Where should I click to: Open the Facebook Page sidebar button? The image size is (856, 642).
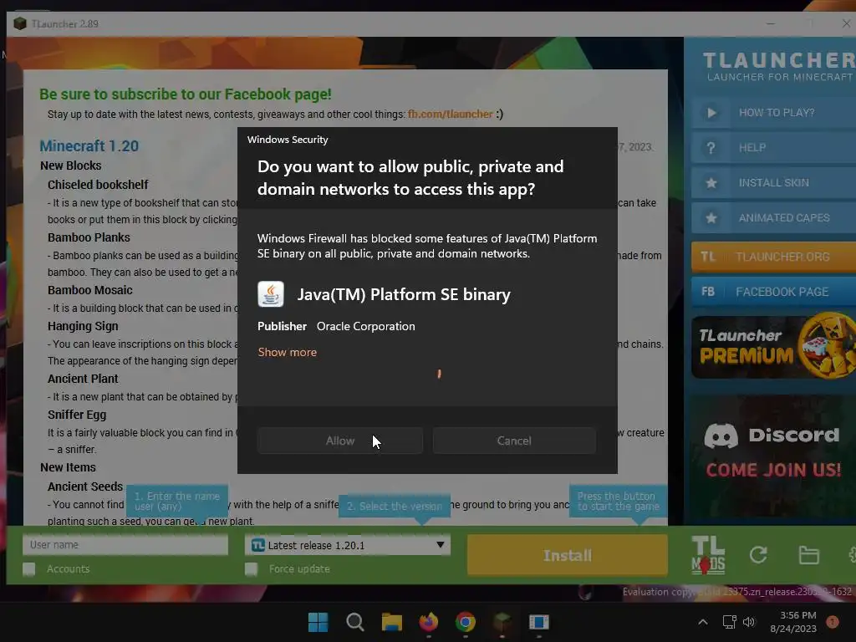773,292
